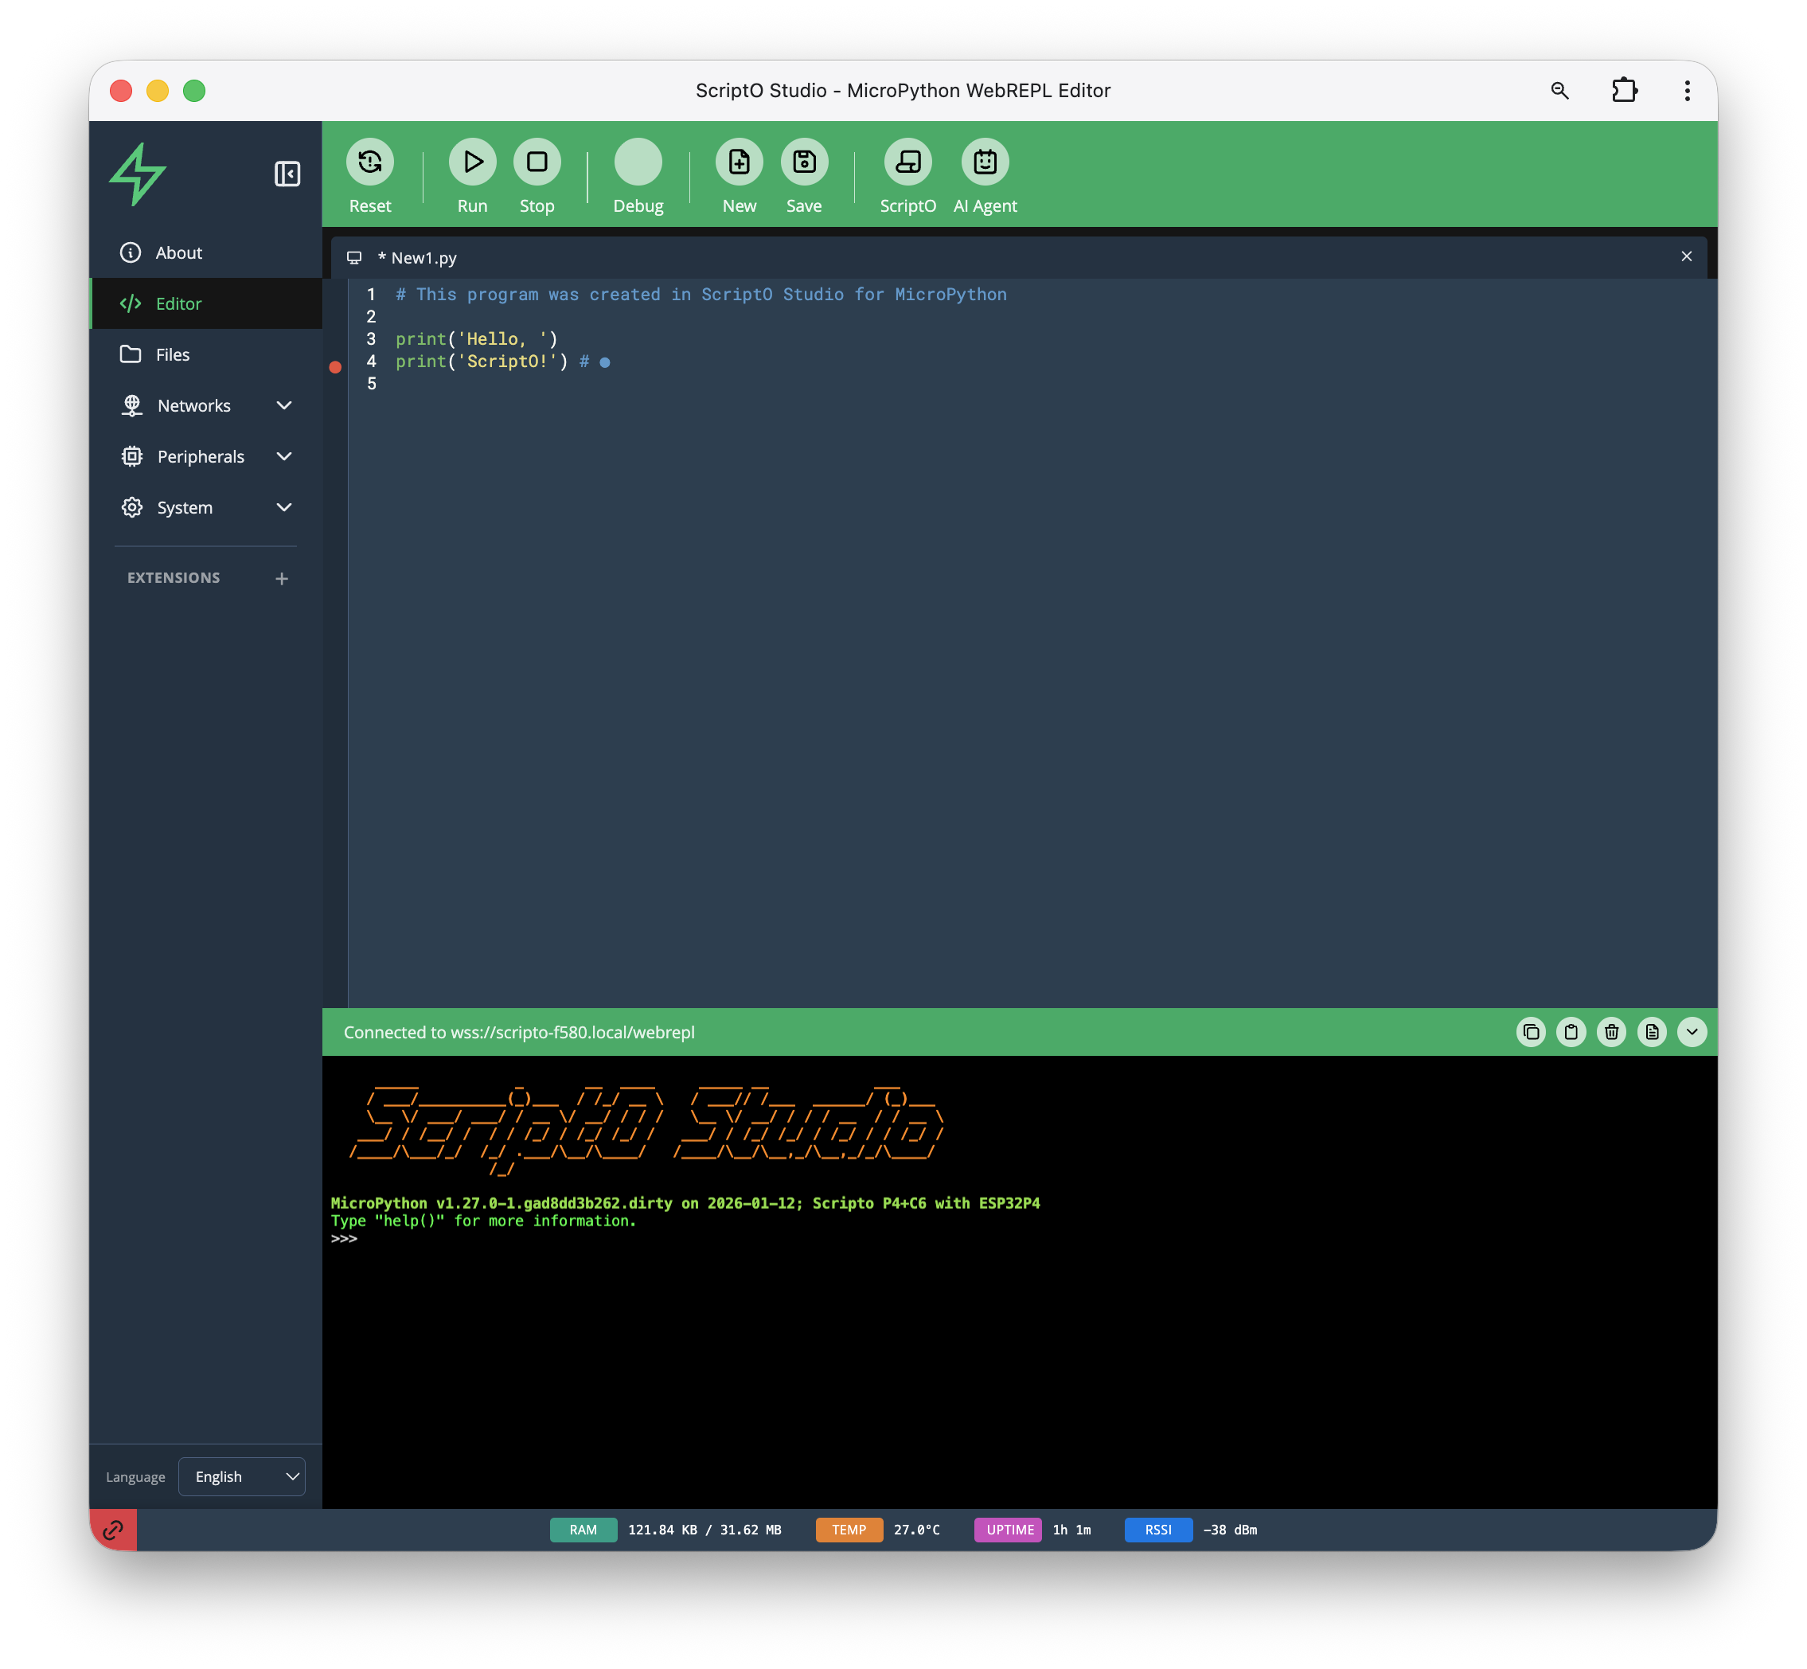Viewport: 1807px width, 1669px height.
Task: Open the AI Agent panel
Action: pos(985,162)
